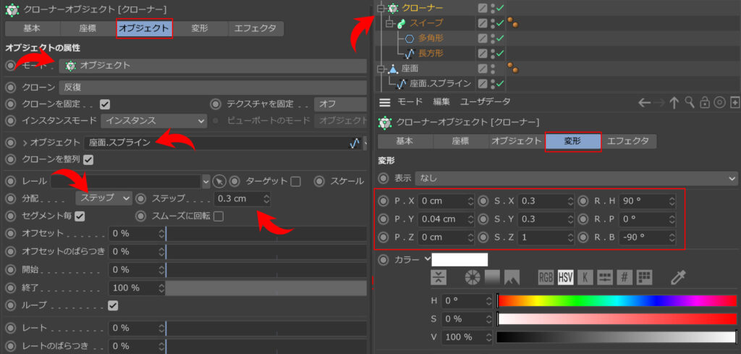This screenshot has width=741, height=354.
Task: Uncheck the ループ checkbox
Action: pos(113,305)
